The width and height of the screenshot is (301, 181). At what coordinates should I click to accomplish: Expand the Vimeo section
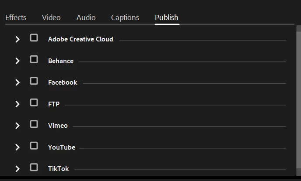coord(17,126)
